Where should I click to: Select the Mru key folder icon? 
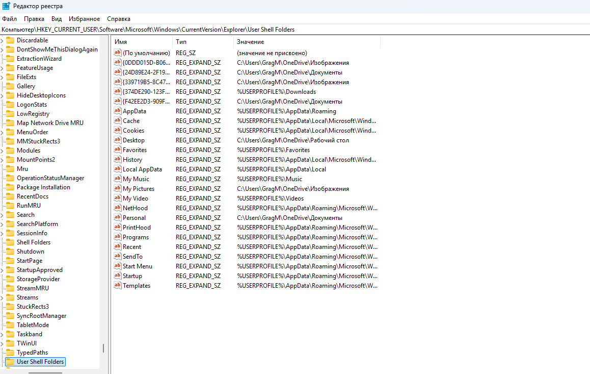point(10,169)
